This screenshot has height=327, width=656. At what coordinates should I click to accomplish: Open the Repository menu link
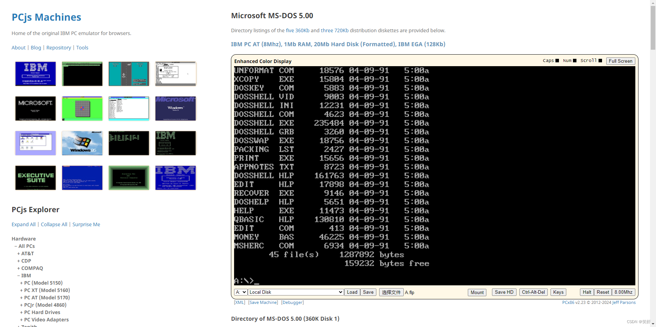point(59,47)
